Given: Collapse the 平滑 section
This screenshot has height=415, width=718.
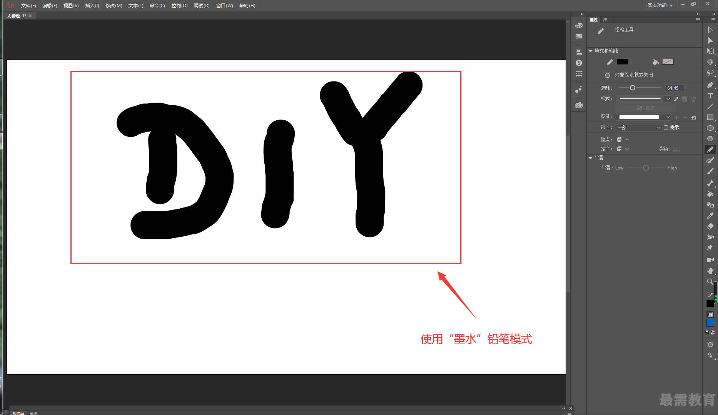Looking at the screenshot, I should (x=591, y=158).
